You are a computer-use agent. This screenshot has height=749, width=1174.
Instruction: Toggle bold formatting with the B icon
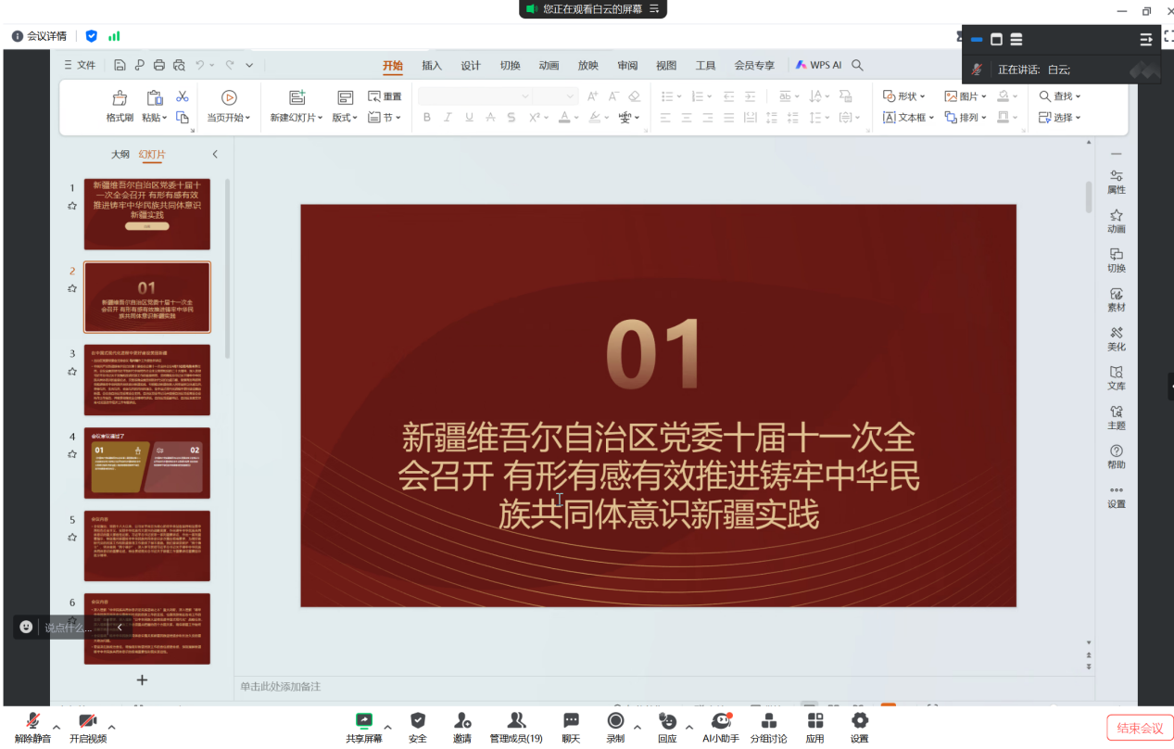[426, 117]
